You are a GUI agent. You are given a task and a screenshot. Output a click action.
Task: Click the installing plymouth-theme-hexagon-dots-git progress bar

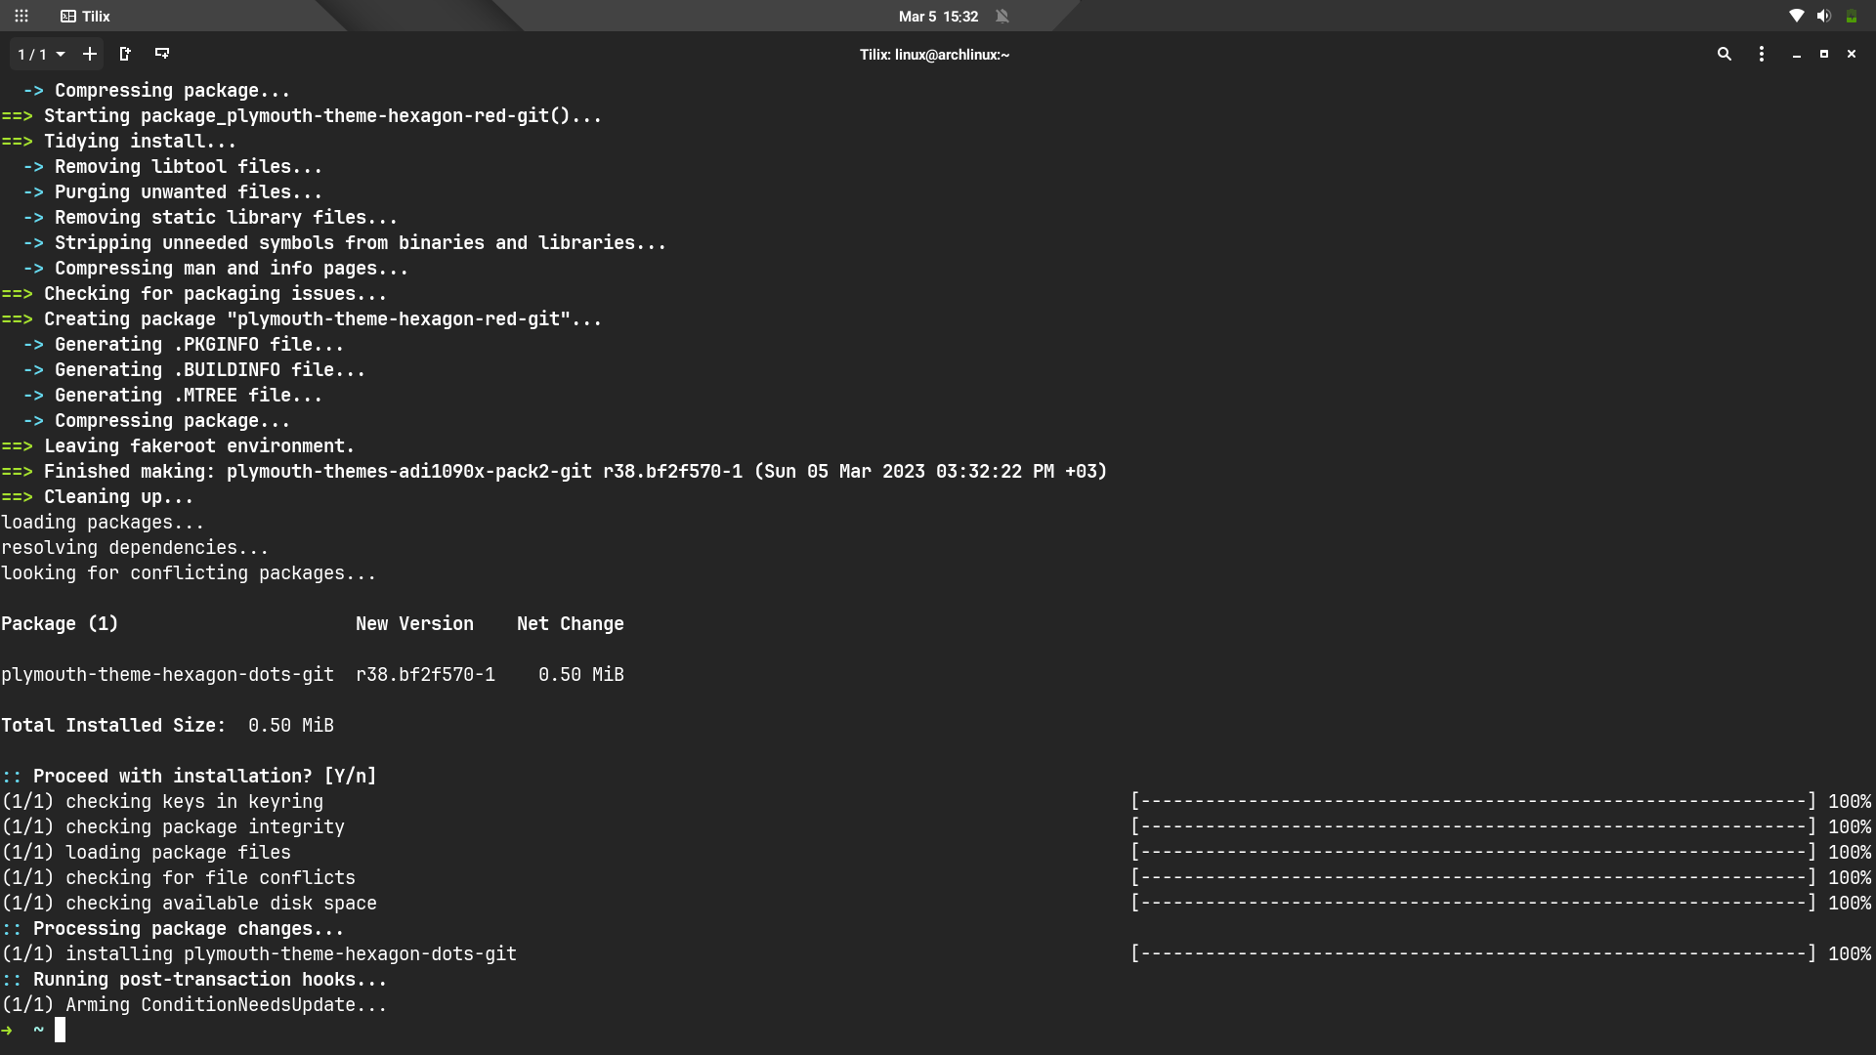tap(1475, 953)
